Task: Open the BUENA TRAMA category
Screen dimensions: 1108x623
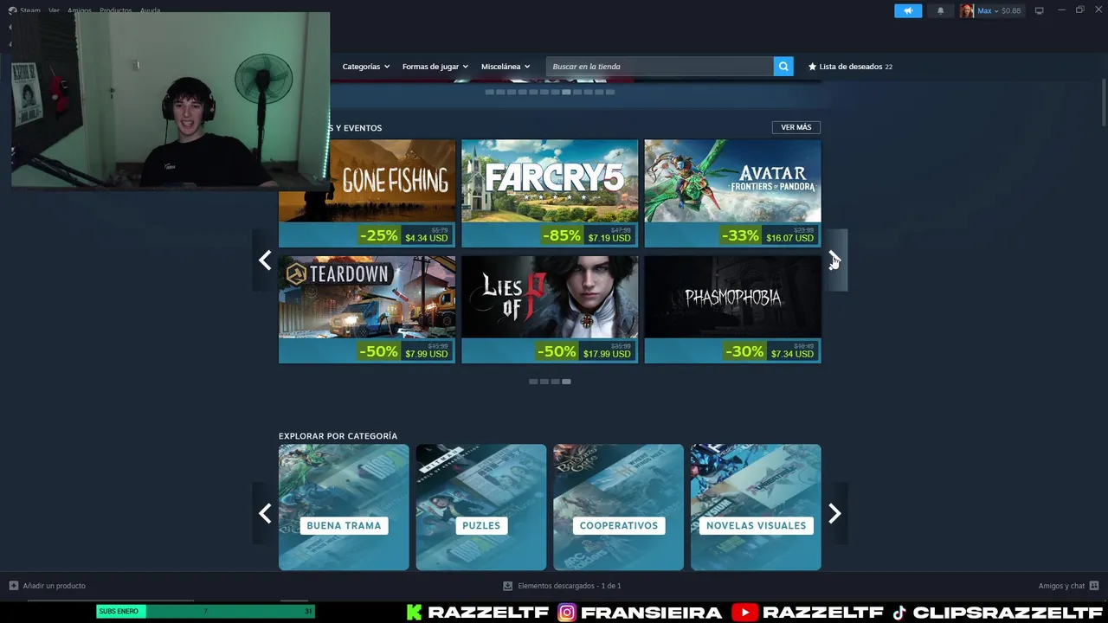Action: pos(344,507)
